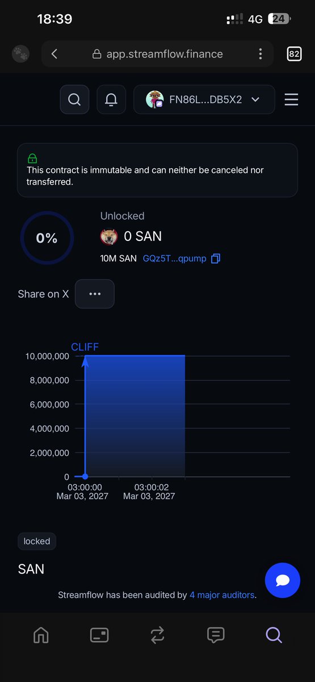The image size is (315, 682).
Task: Tap the browser home icon
Action: (41, 635)
